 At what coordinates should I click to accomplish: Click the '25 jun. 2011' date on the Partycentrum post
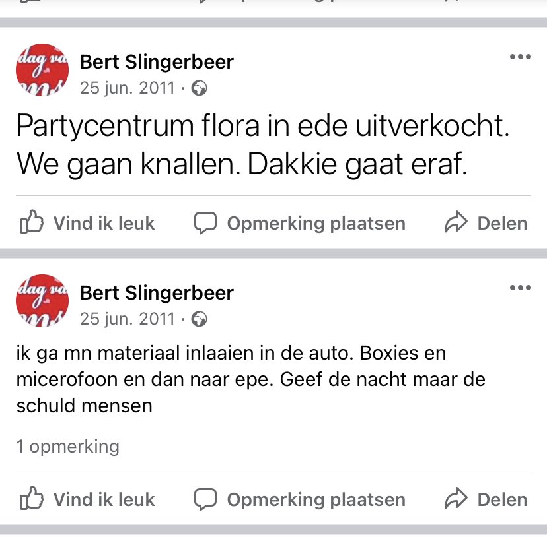pyautogui.click(x=128, y=88)
